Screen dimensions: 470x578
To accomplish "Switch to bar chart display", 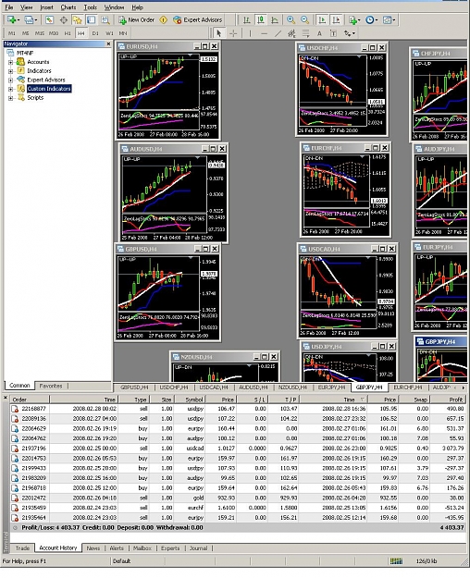I will tap(246, 20).
